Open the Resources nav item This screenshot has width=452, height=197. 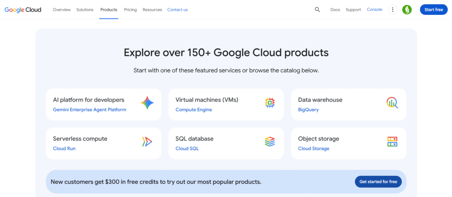point(152,10)
